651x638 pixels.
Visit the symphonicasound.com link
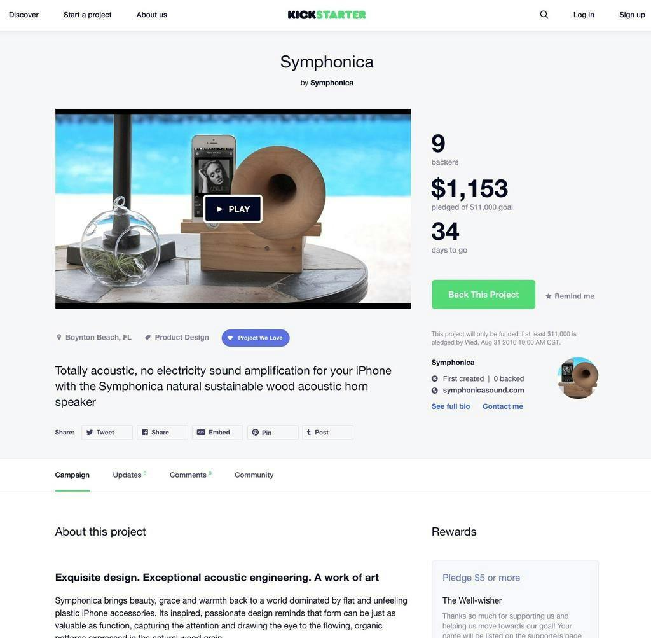483,391
